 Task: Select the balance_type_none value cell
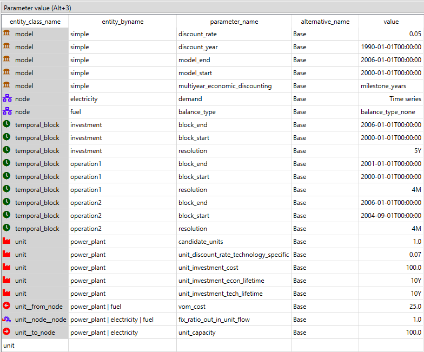point(391,112)
